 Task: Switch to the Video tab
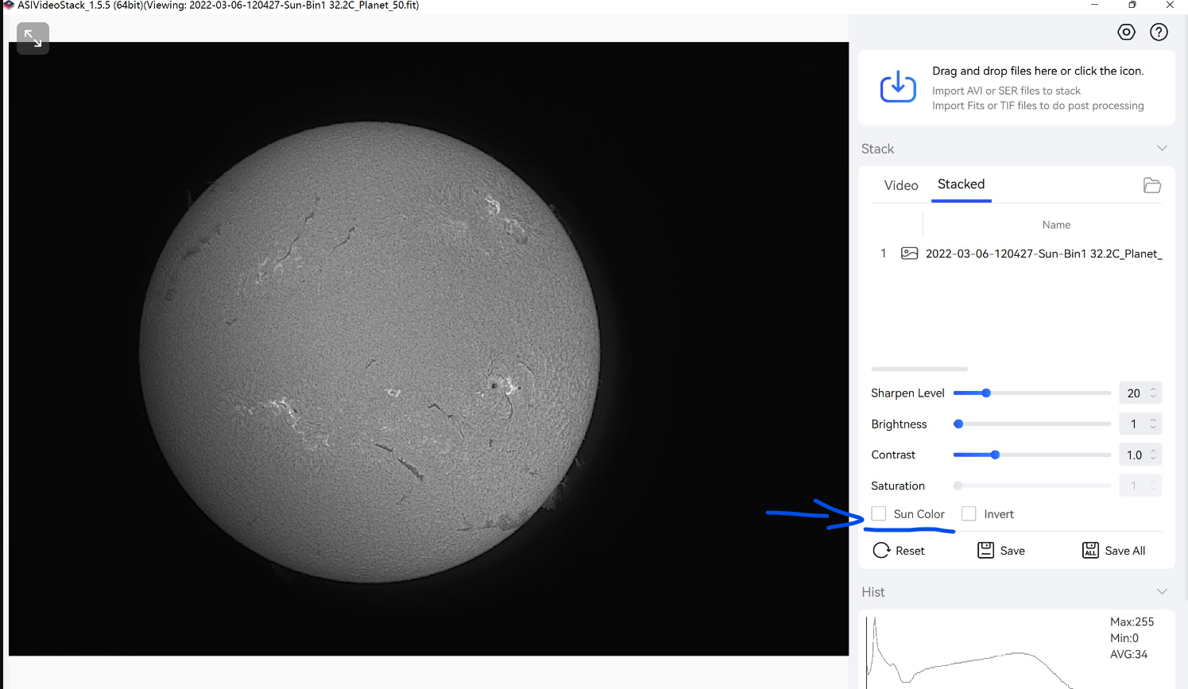click(901, 185)
